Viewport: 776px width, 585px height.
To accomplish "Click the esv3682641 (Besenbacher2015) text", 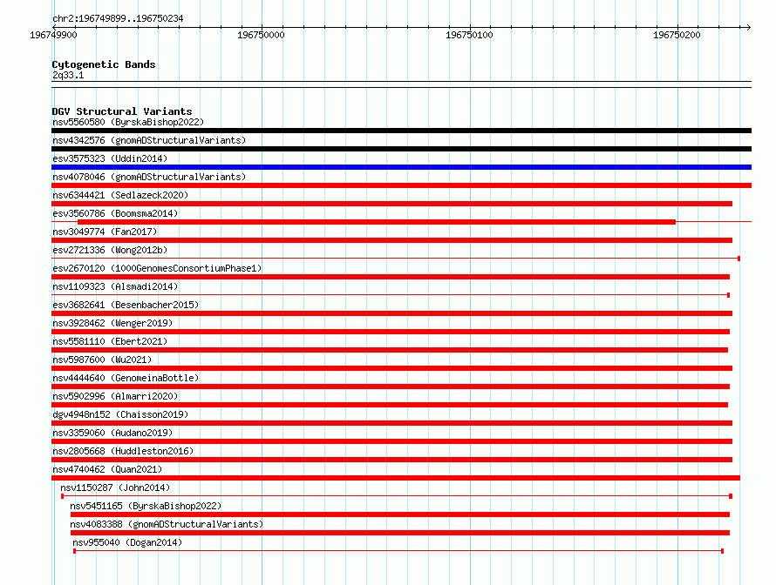I will coord(126,305).
